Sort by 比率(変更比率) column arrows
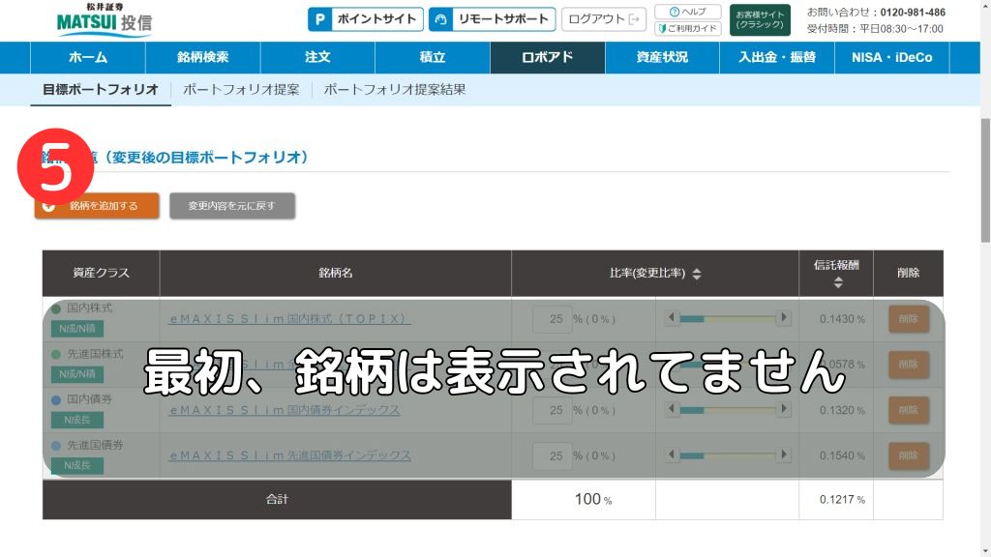Screen dimensions: 991x557 pyautogui.click(x=697, y=274)
